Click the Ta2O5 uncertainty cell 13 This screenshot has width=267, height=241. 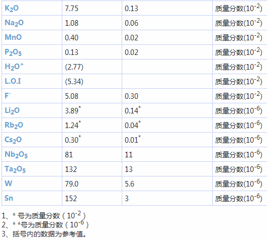tap(129, 169)
